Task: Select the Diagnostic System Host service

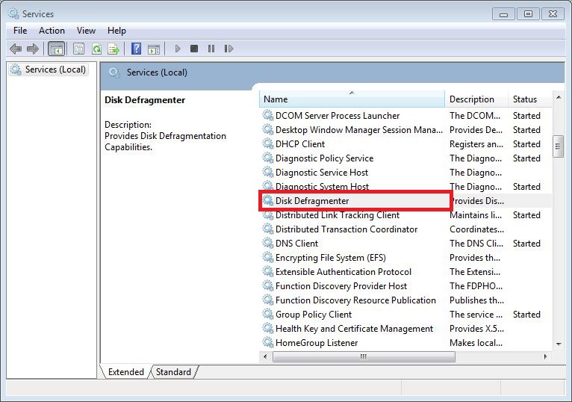Action: click(x=322, y=187)
